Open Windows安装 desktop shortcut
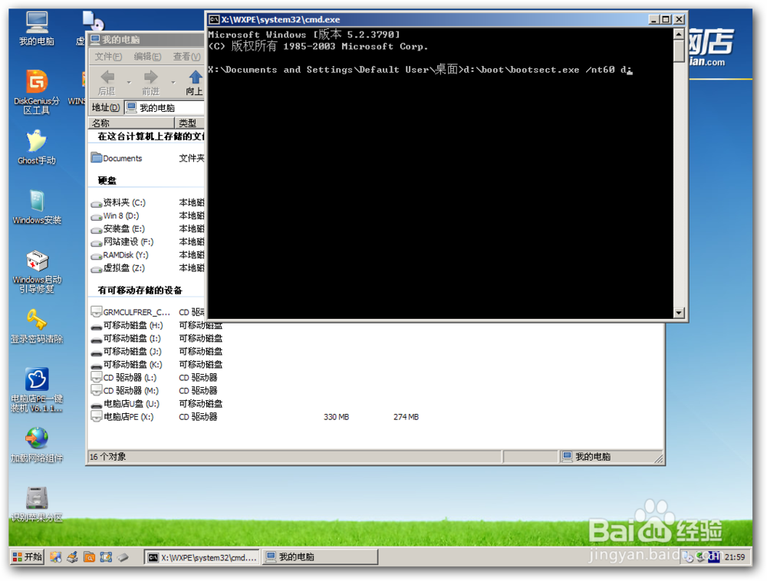767x581 pixels. click(37, 207)
